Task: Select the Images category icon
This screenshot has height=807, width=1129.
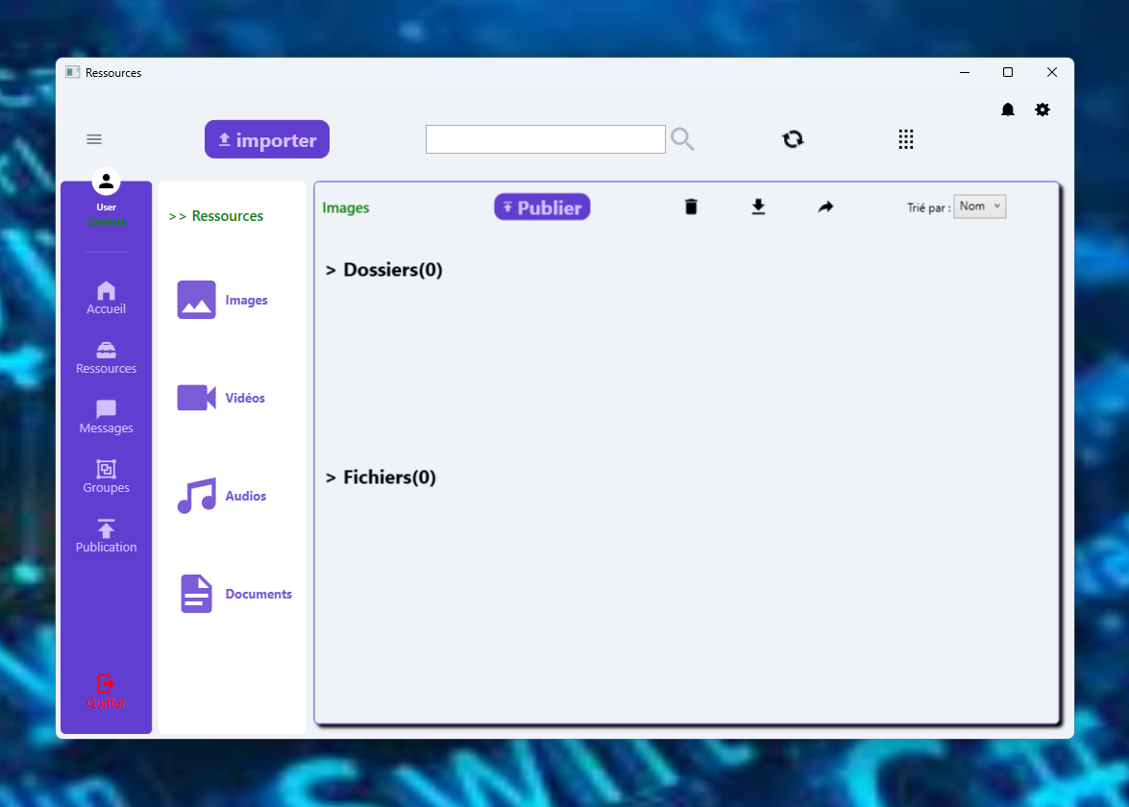Action: pyautogui.click(x=195, y=299)
